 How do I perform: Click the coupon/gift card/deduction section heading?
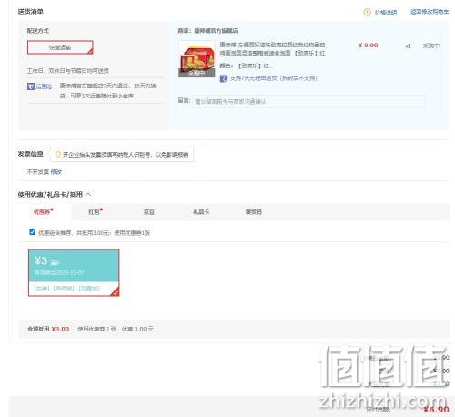pyautogui.click(x=50, y=194)
